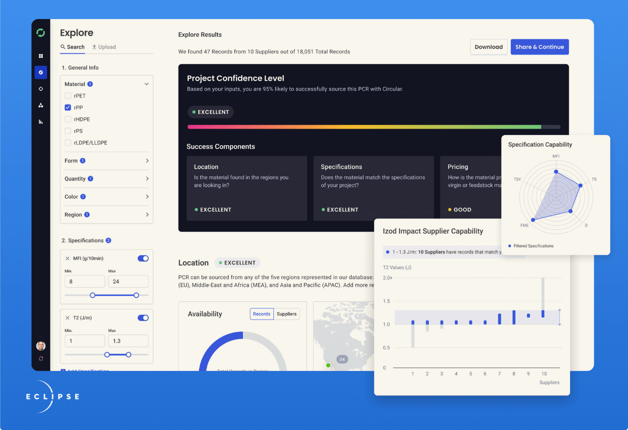Click the Download button
This screenshot has height=430, width=628.
(x=489, y=47)
